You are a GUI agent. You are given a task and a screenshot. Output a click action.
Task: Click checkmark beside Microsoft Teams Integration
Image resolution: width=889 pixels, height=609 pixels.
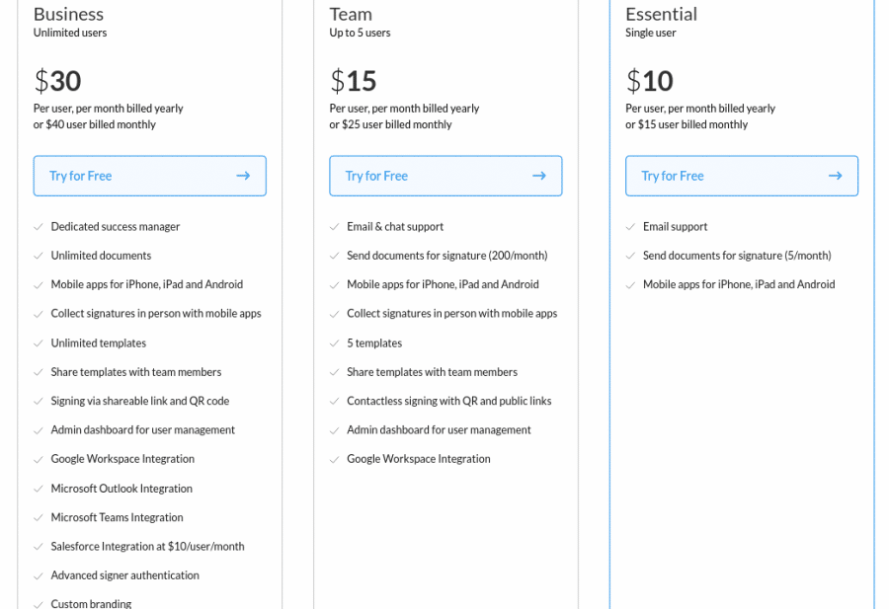[x=38, y=518]
